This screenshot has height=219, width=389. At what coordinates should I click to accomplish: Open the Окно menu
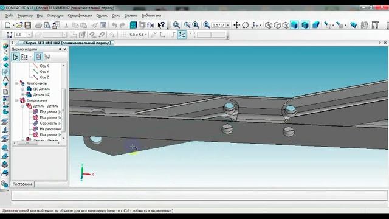coord(116,15)
